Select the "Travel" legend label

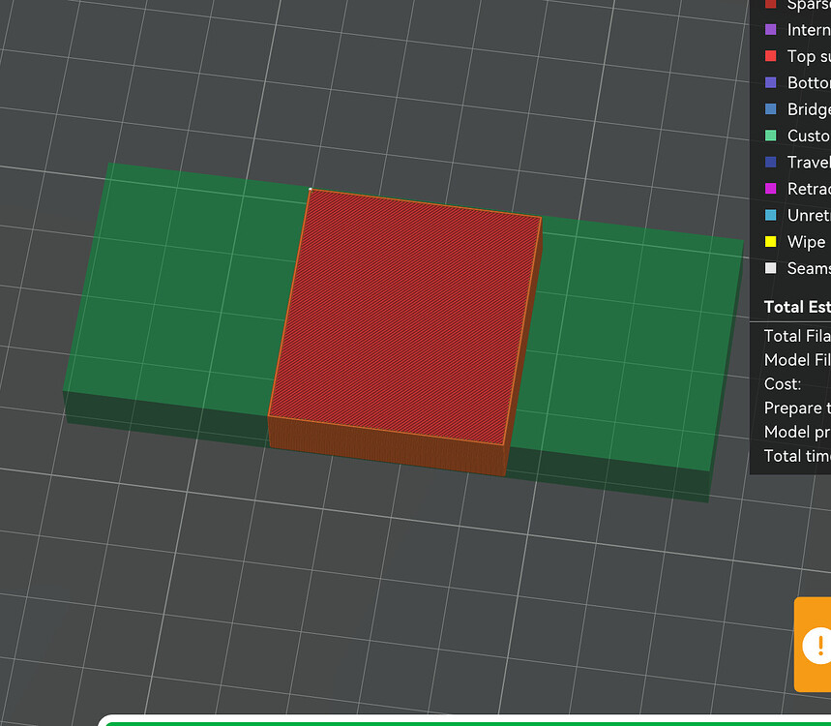coord(809,163)
